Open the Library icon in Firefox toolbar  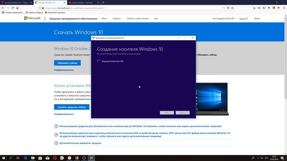pyautogui.click(x=259, y=8)
